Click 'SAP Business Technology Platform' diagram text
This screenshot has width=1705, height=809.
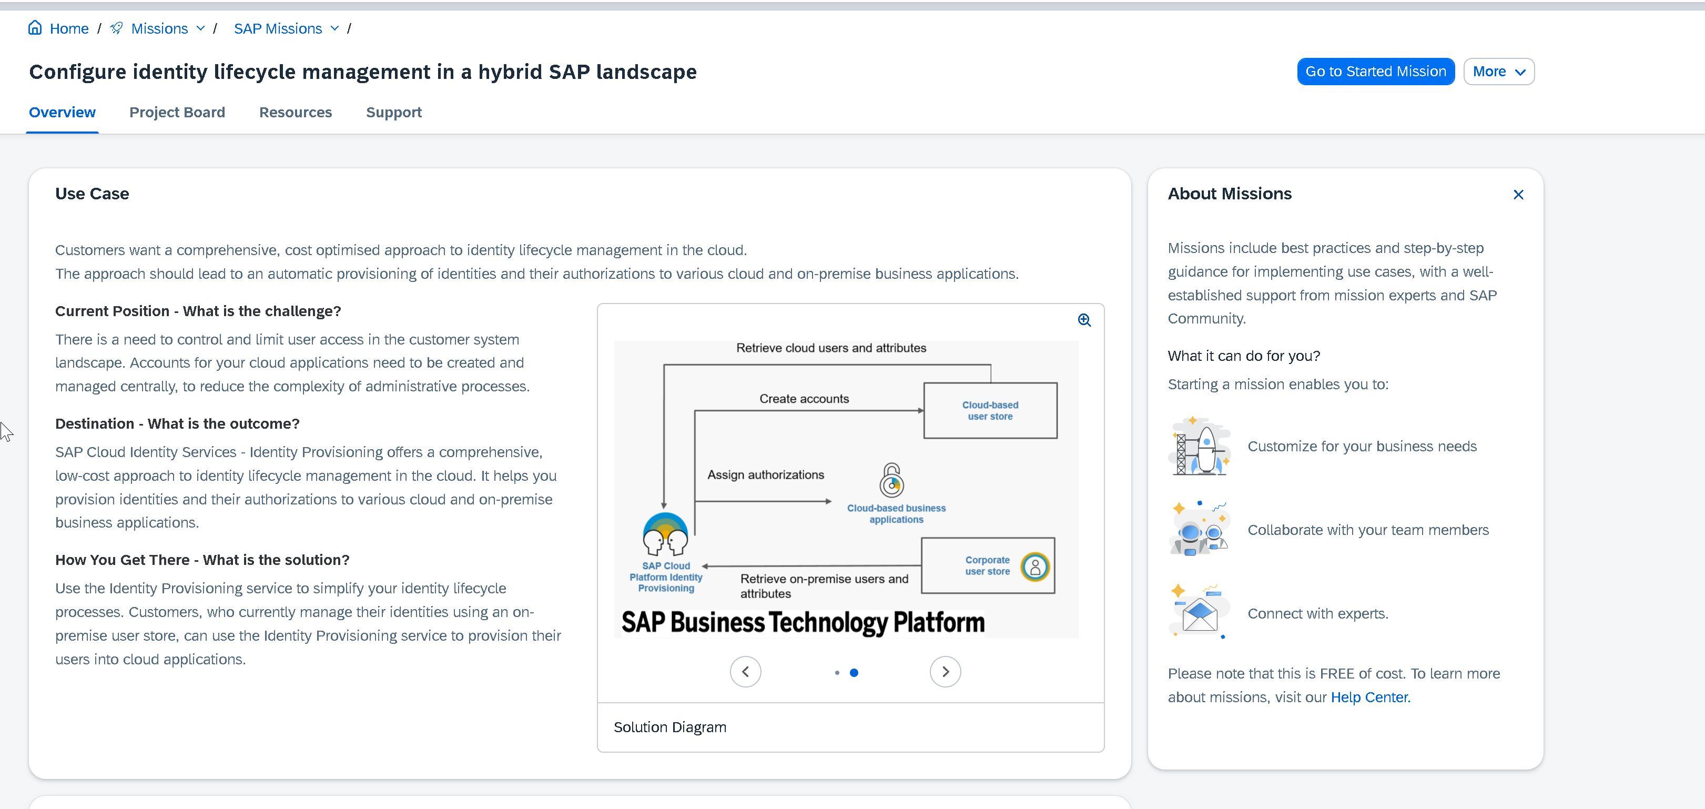pyautogui.click(x=802, y=622)
